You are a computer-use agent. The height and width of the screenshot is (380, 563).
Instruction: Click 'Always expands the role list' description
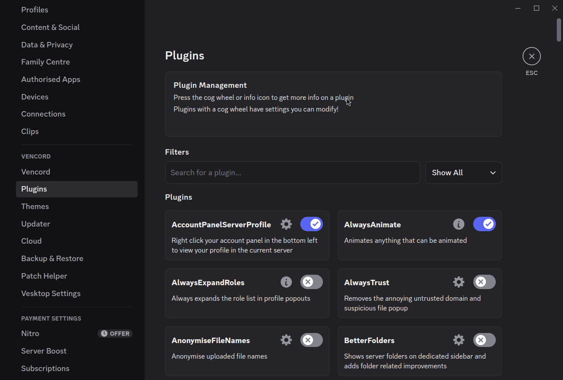(x=241, y=298)
